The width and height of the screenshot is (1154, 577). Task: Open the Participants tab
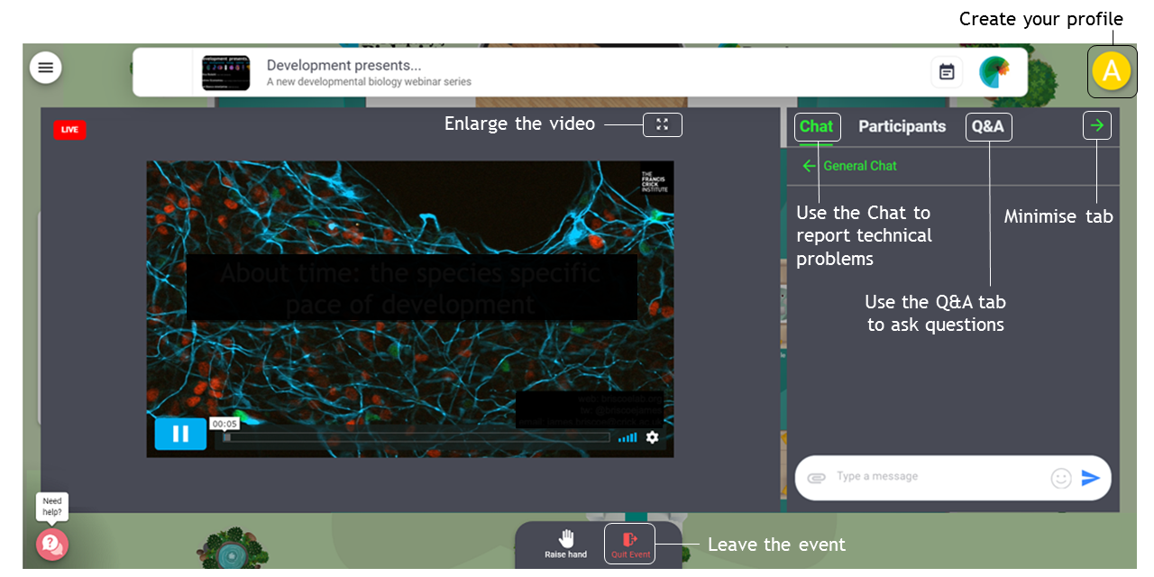point(902,127)
